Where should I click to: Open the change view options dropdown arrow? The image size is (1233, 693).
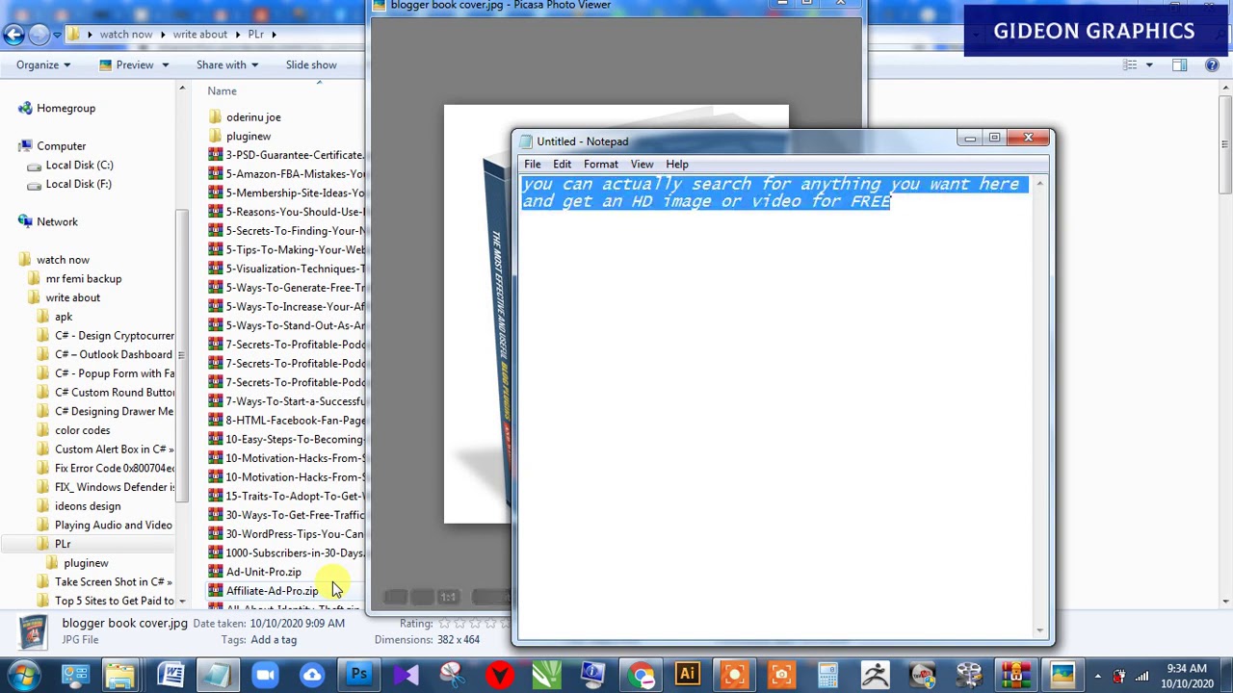1148,64
